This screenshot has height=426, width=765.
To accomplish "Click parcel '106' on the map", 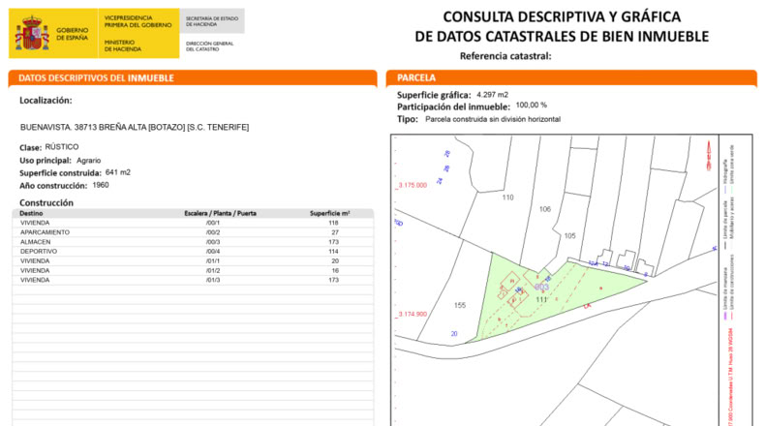I will (545, 209).
